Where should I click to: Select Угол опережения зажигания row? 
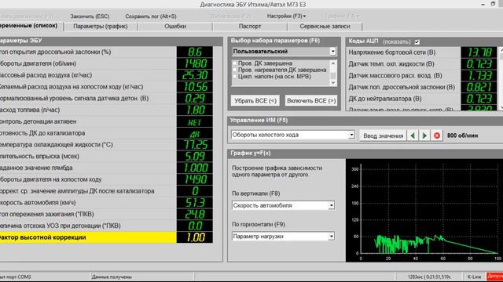[x=106, y=214]
